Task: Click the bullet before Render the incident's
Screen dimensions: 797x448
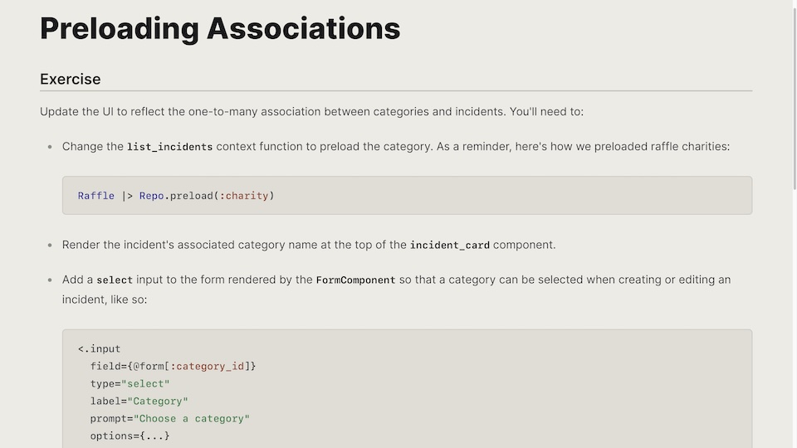Action: tap(50, 246)
